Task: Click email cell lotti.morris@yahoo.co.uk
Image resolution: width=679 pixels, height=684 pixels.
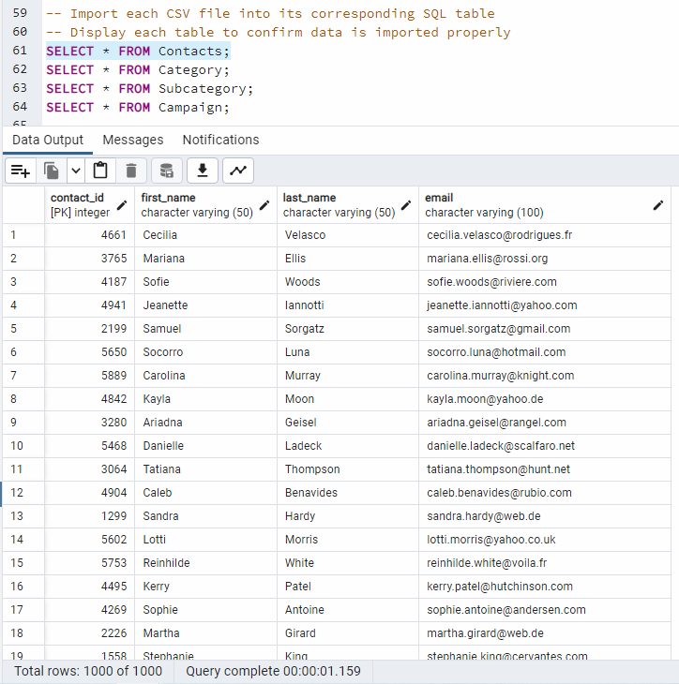Action: (x=545, y=540)
